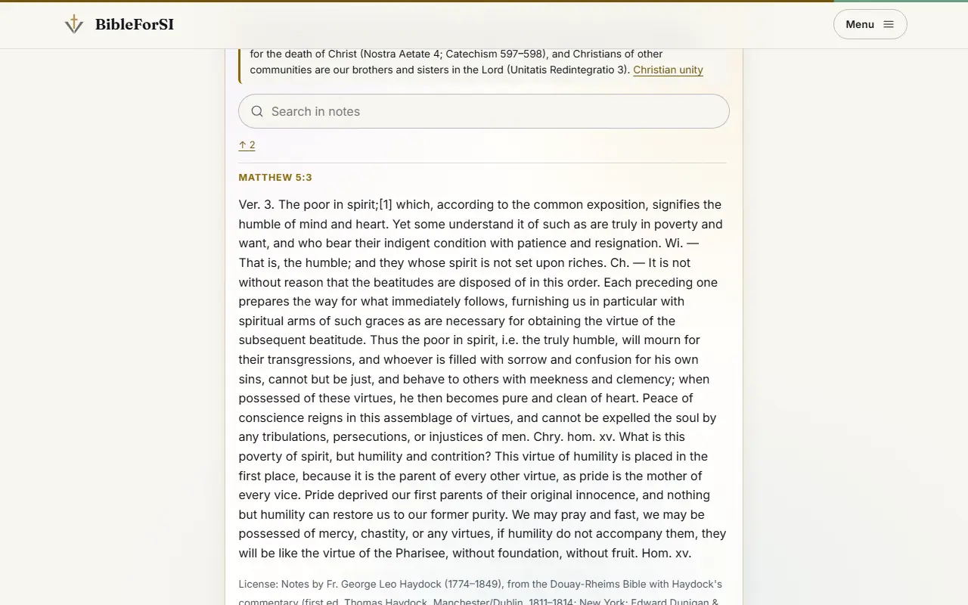
Task: Go to BibleForSI home via site title
Action: [x=135, y=24]
